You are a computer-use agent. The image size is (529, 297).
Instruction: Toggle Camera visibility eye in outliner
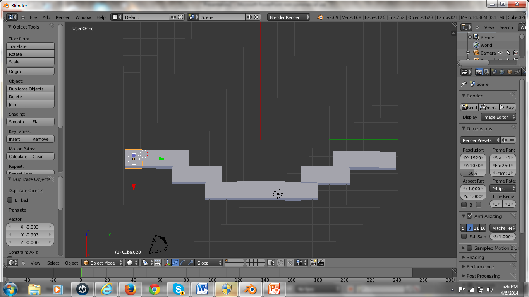tap(500, 53)
